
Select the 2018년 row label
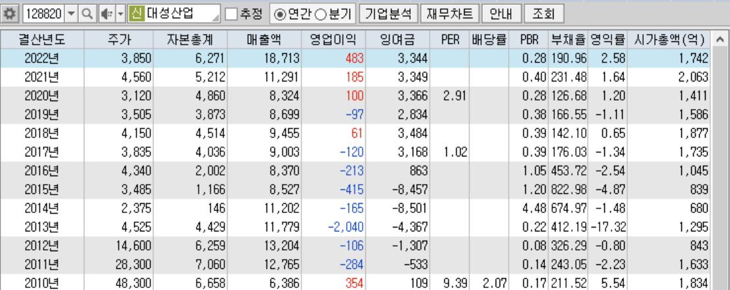[42, 133]
